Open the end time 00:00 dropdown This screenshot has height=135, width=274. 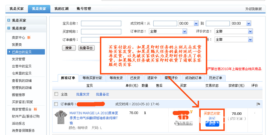[241, 23]
